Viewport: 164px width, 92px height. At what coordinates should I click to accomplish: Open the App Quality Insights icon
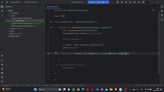2,73
